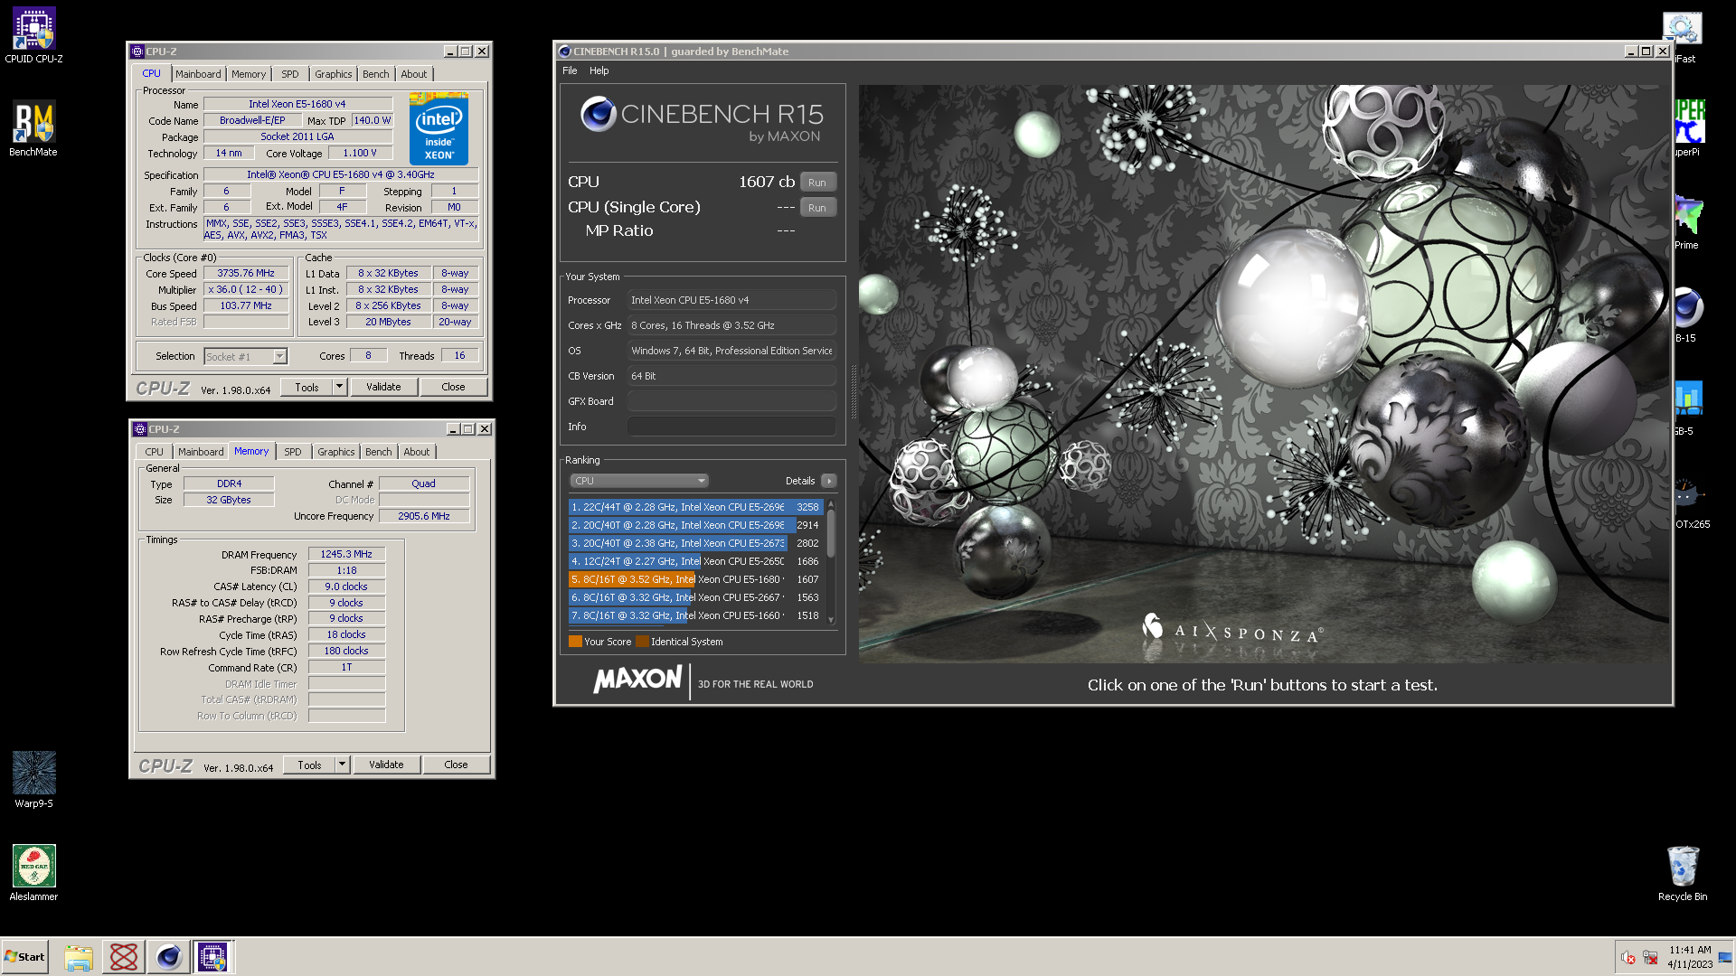Switch to Graphics tab in lower CPU-Z
The width and height of the screenshot is (1736, 976).
point(336,452)
